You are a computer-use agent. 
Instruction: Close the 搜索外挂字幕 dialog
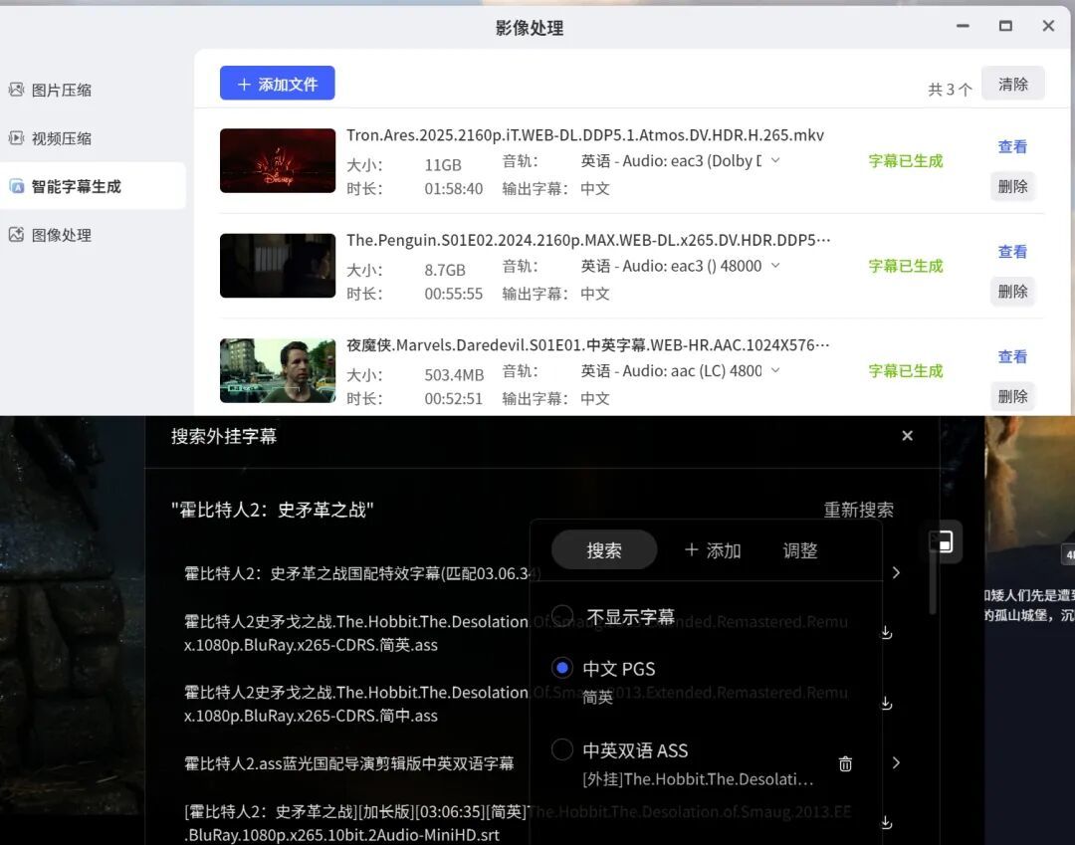coord(907,436)
